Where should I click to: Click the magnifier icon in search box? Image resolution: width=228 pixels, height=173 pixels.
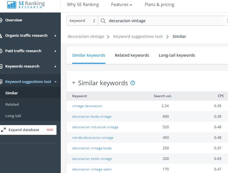[x=103, y=21]
